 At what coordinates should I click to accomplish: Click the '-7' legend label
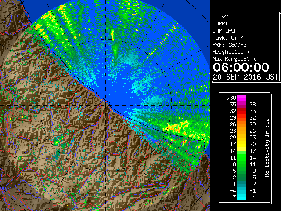pos(233,197)
